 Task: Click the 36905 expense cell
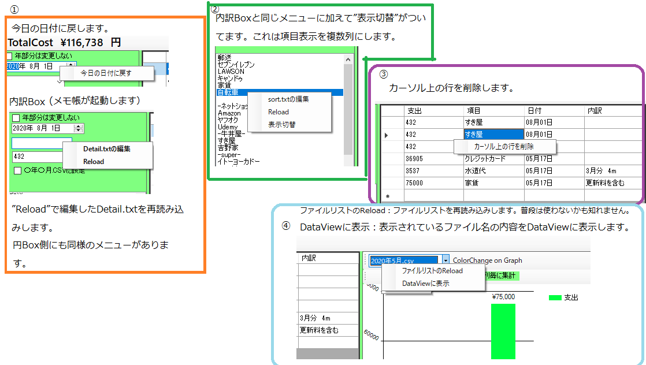[435, 159]
